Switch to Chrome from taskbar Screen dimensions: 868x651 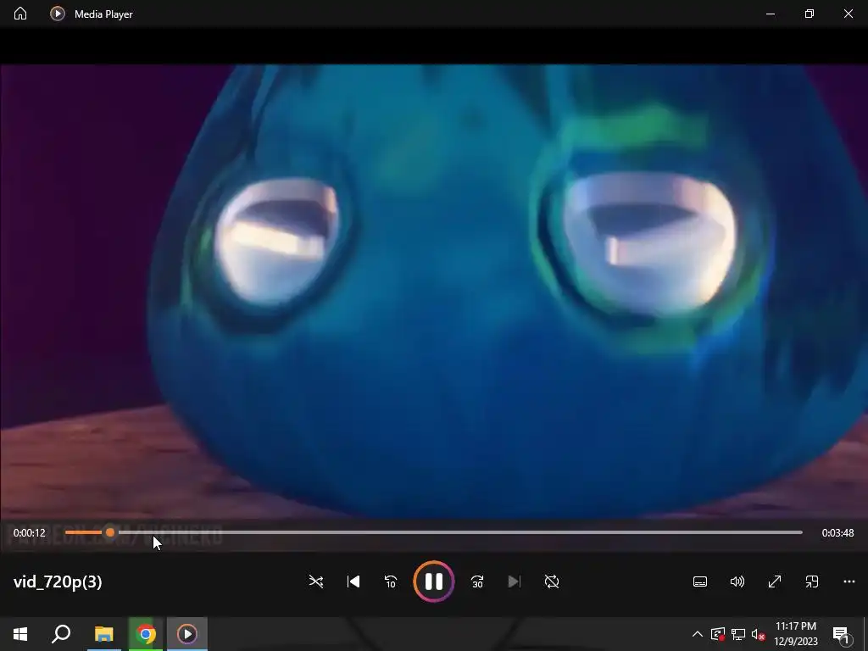146,634
